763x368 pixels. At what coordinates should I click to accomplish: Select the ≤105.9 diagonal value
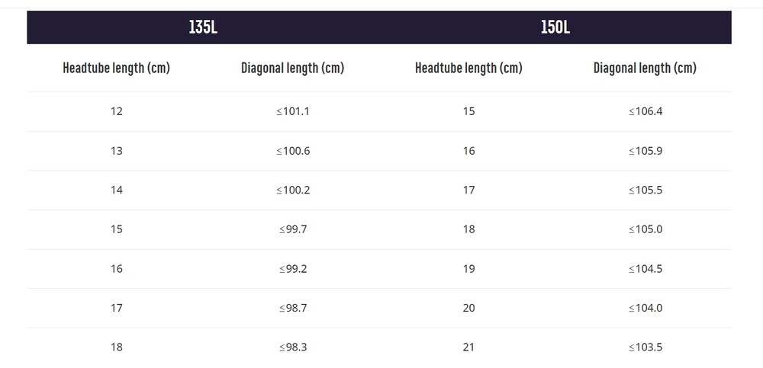[x=645, y=151]
